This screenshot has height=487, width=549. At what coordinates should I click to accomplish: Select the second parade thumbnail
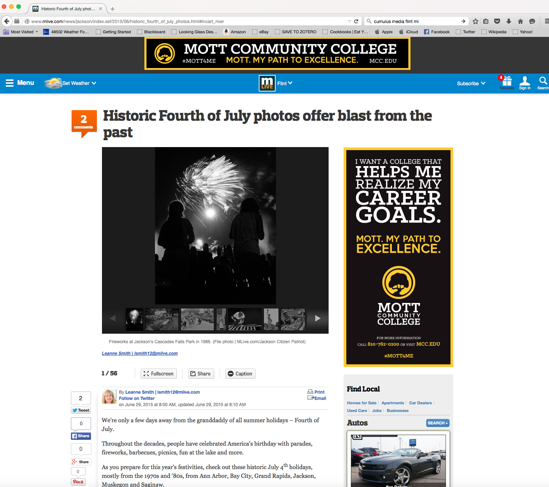click(197, 319)
